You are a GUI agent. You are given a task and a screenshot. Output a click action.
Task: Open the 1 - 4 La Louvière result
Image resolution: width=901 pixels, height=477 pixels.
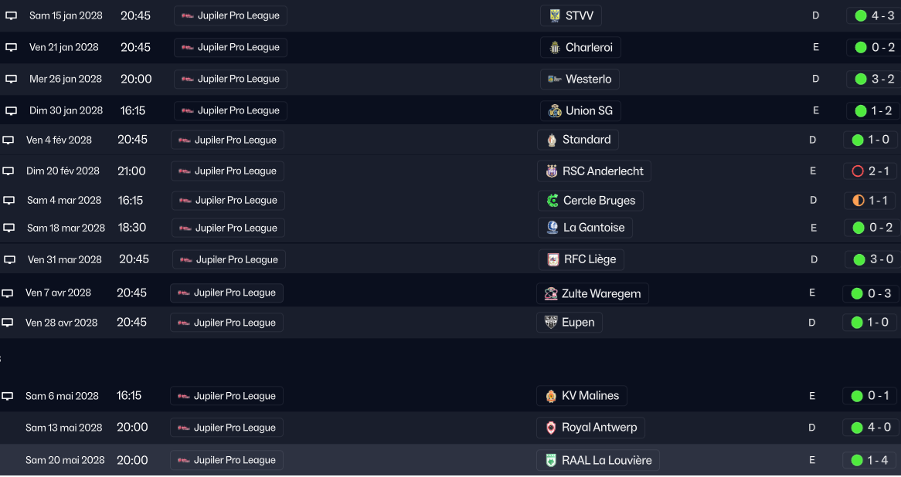tap(877, 461)
